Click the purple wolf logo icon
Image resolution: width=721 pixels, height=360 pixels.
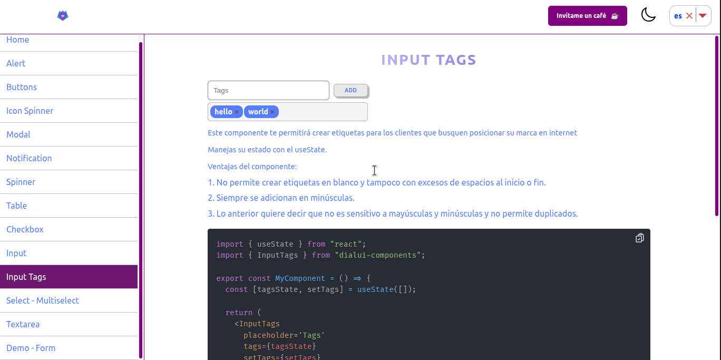click(x=63, y=16)
